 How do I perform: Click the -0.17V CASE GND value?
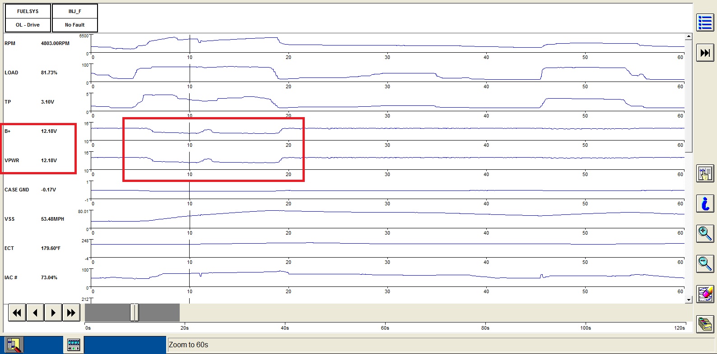click(48, 190)
